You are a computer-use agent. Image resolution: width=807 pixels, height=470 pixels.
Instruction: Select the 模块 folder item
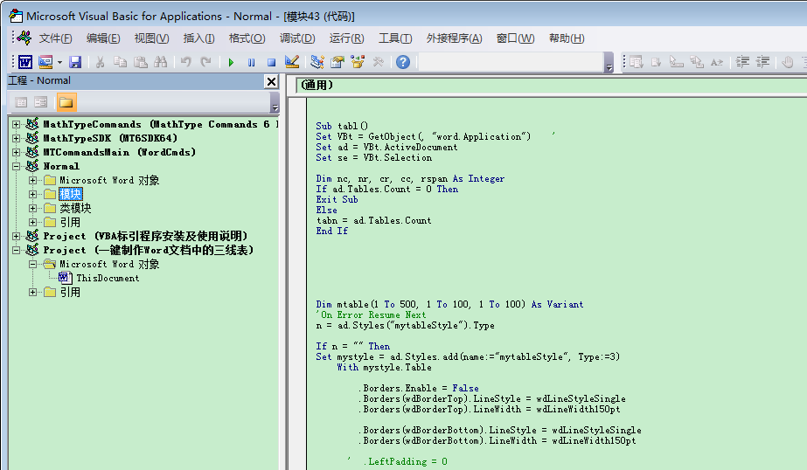(x=71, y=194)
